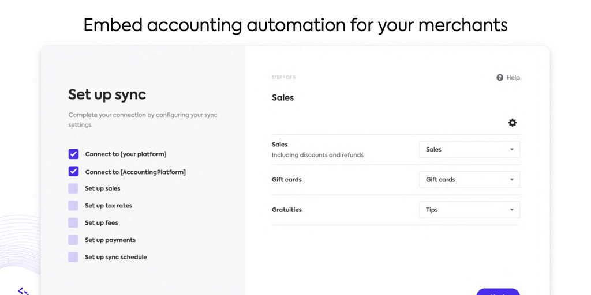
Task: Open the Tips dropdown for Gratuities
Action: (x=469, y=210)
